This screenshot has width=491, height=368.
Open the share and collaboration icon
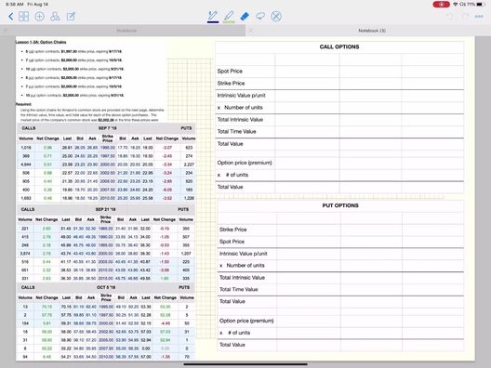pos(55,17)
